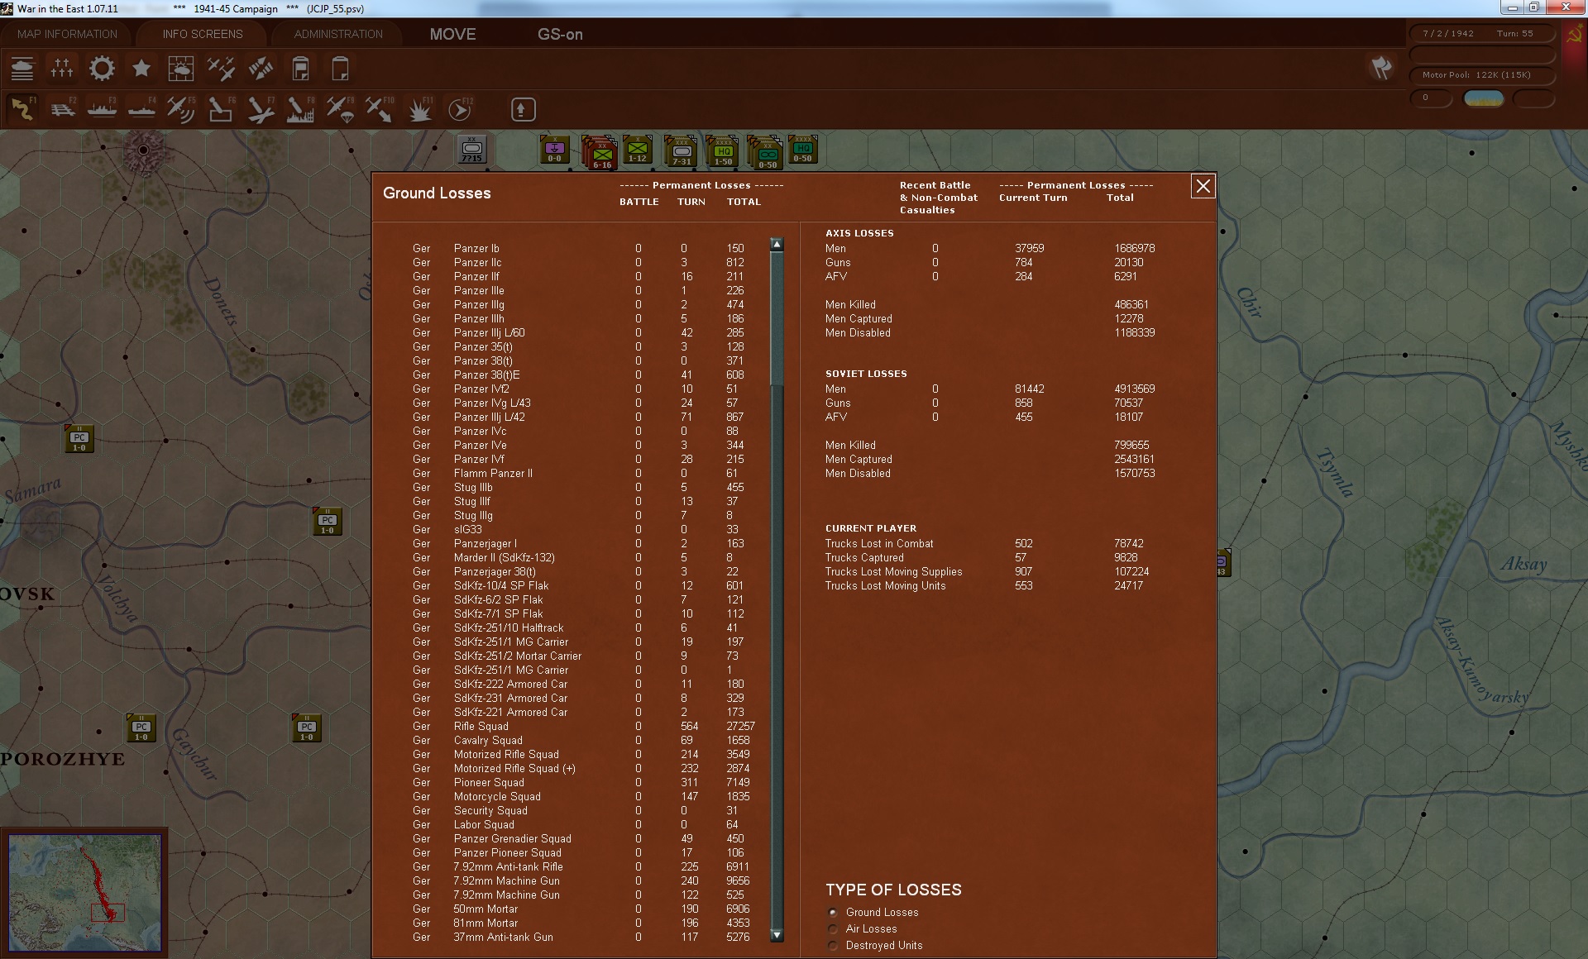1588x959 pixels.
Task: Select the F5 air recon mode
Action: pyautogui.click(x=181, y=109)
